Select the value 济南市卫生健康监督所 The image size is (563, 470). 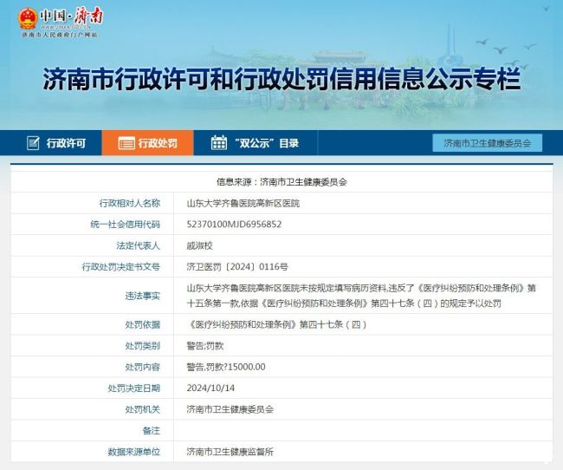point(230,452)
